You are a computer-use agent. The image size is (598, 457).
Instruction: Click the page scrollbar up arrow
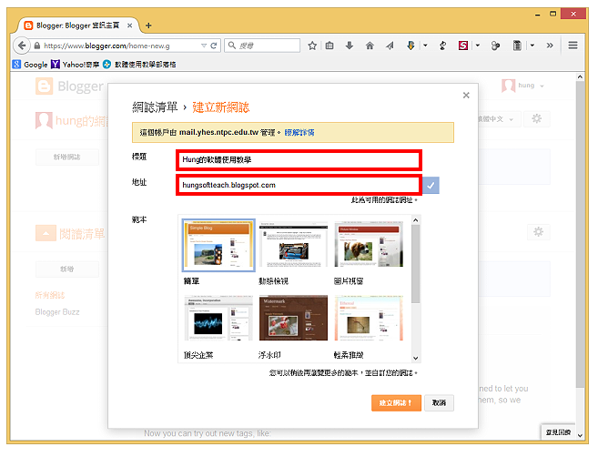580,77
